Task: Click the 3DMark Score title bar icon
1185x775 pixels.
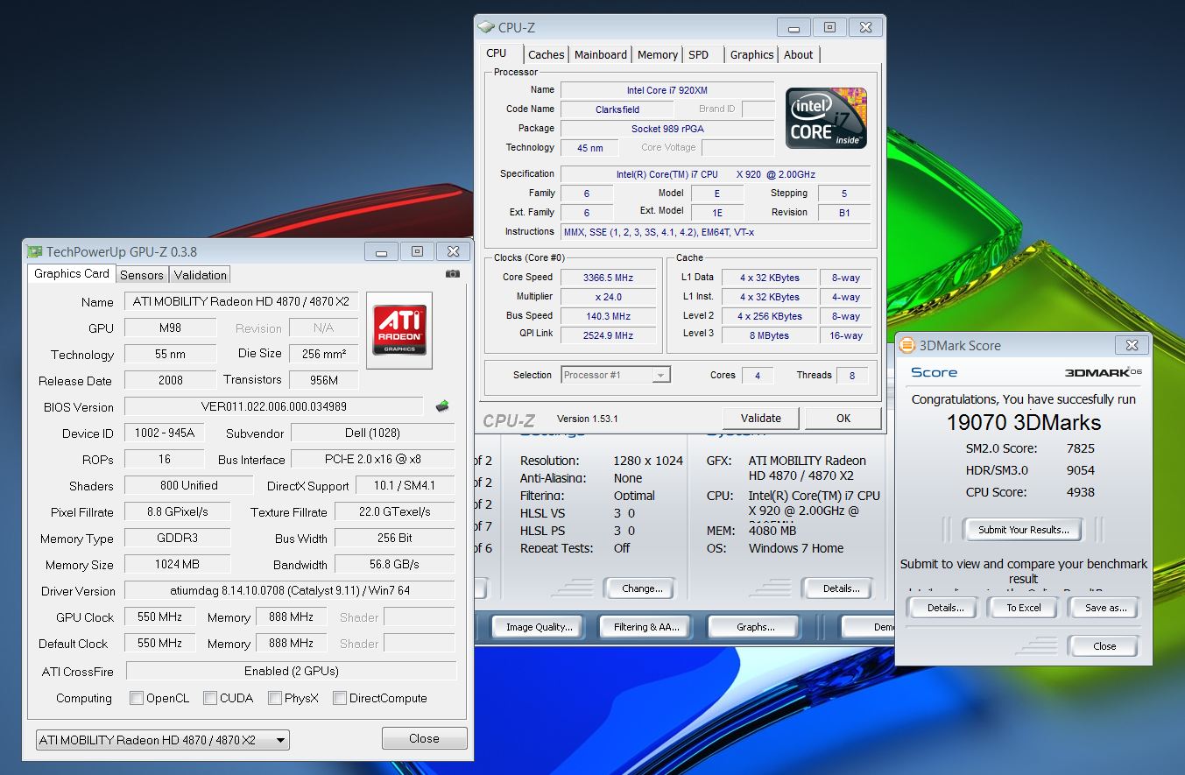Action: pos(908,345)
